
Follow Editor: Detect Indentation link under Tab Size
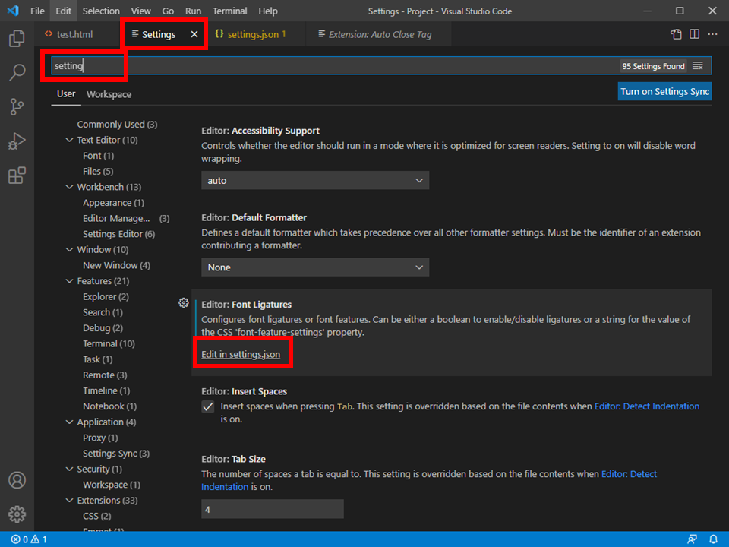(629, 474)
